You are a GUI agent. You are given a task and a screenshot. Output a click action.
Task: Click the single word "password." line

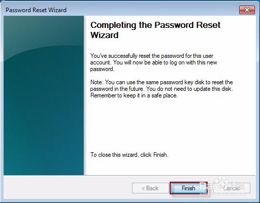click(102, 69)
